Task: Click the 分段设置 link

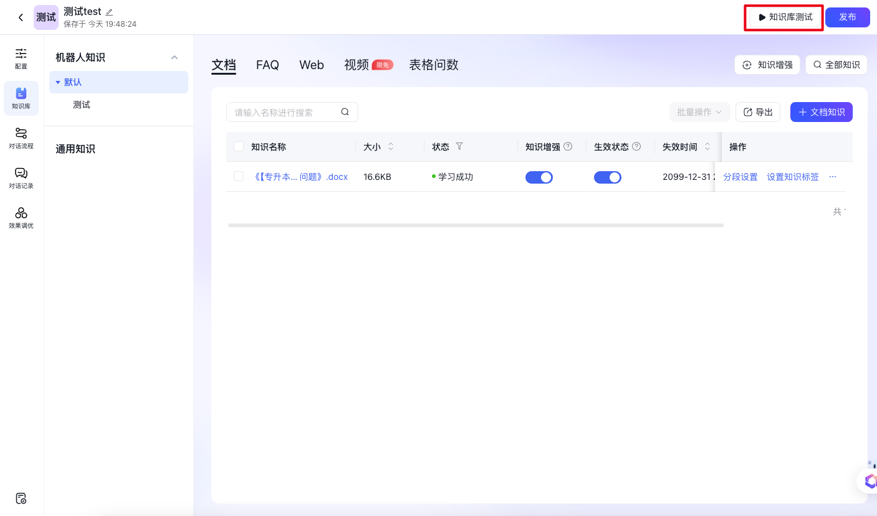Action: (x=740, y=177)
